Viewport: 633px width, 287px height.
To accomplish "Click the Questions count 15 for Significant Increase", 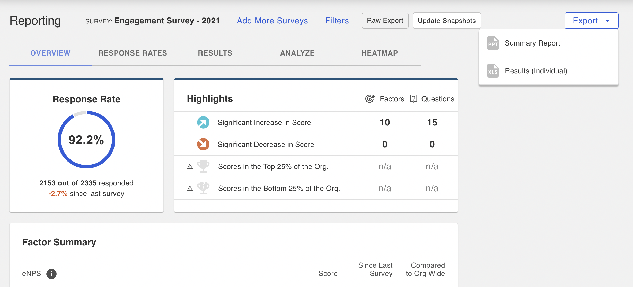I will (x=432, y=122).
